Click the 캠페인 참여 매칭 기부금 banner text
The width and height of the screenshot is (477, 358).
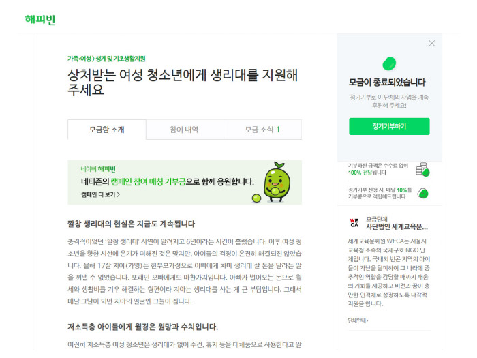tap(148, 182)
